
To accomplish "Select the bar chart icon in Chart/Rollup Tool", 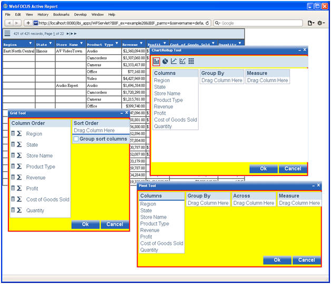I will click(x=156, y=62).
